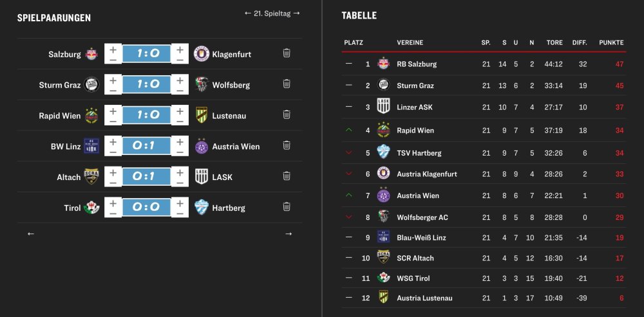Screen dimensions: 644x317
Task: Remove the Tirol vs Hartberg prediction
Action: click(287, 207)
